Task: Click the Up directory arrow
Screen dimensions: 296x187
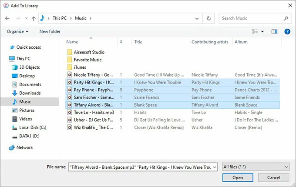Action: [34, 18]
